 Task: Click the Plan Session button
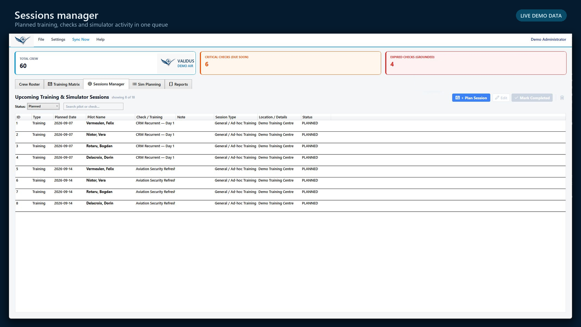(471, 98)
